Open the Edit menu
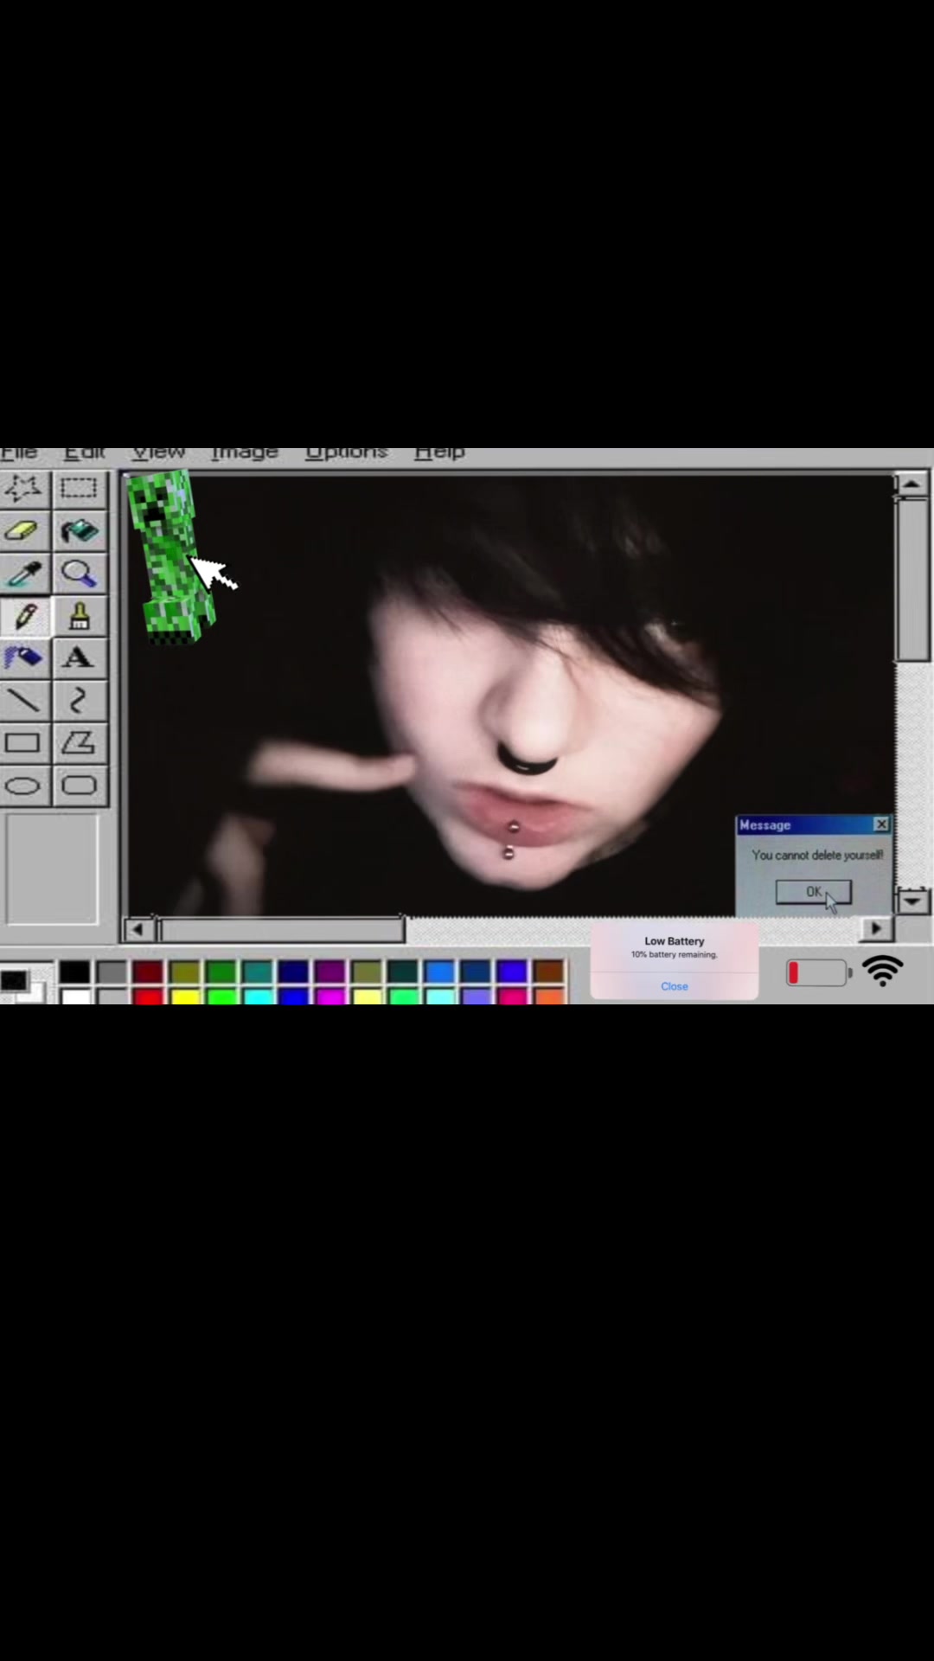The width and height of the screenshot is (934, 1661). pyautogui.click(x=85, y=453)
